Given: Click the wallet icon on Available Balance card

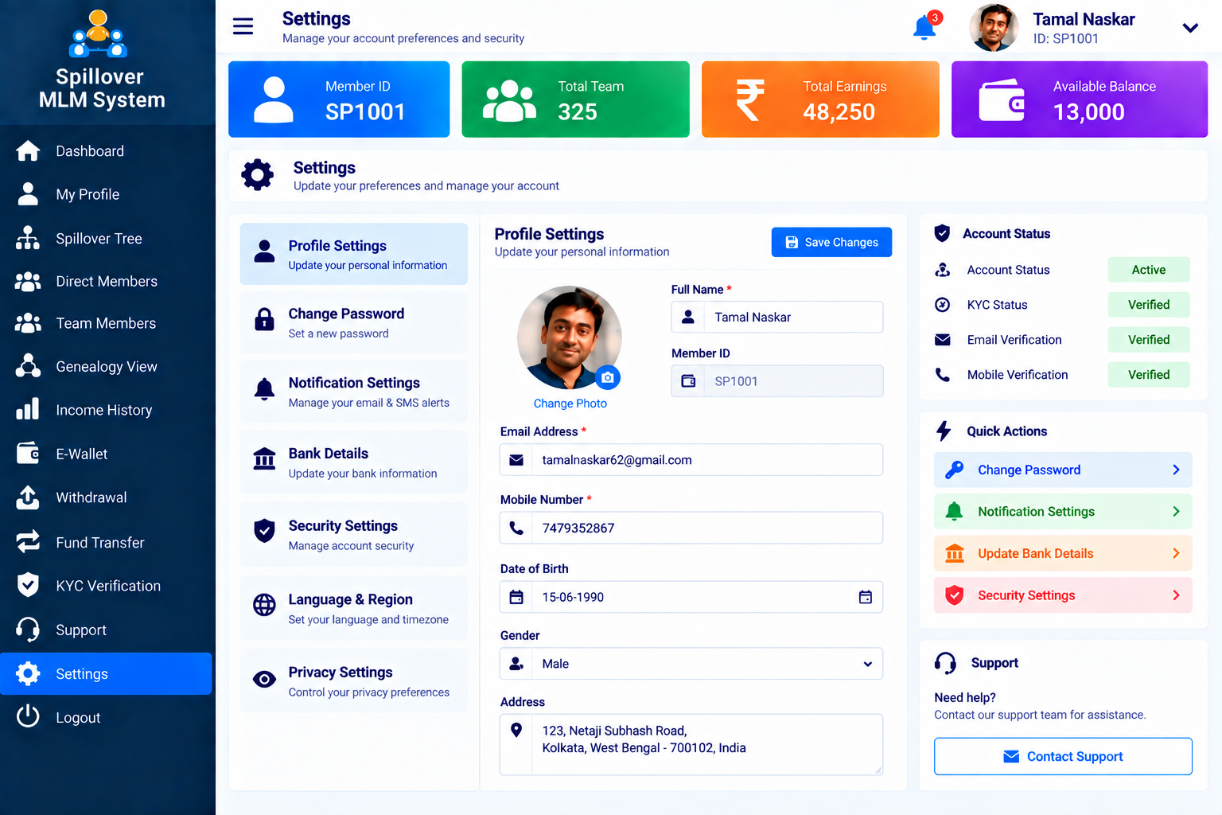Looking at the screenshot, I should (1002, 100).
